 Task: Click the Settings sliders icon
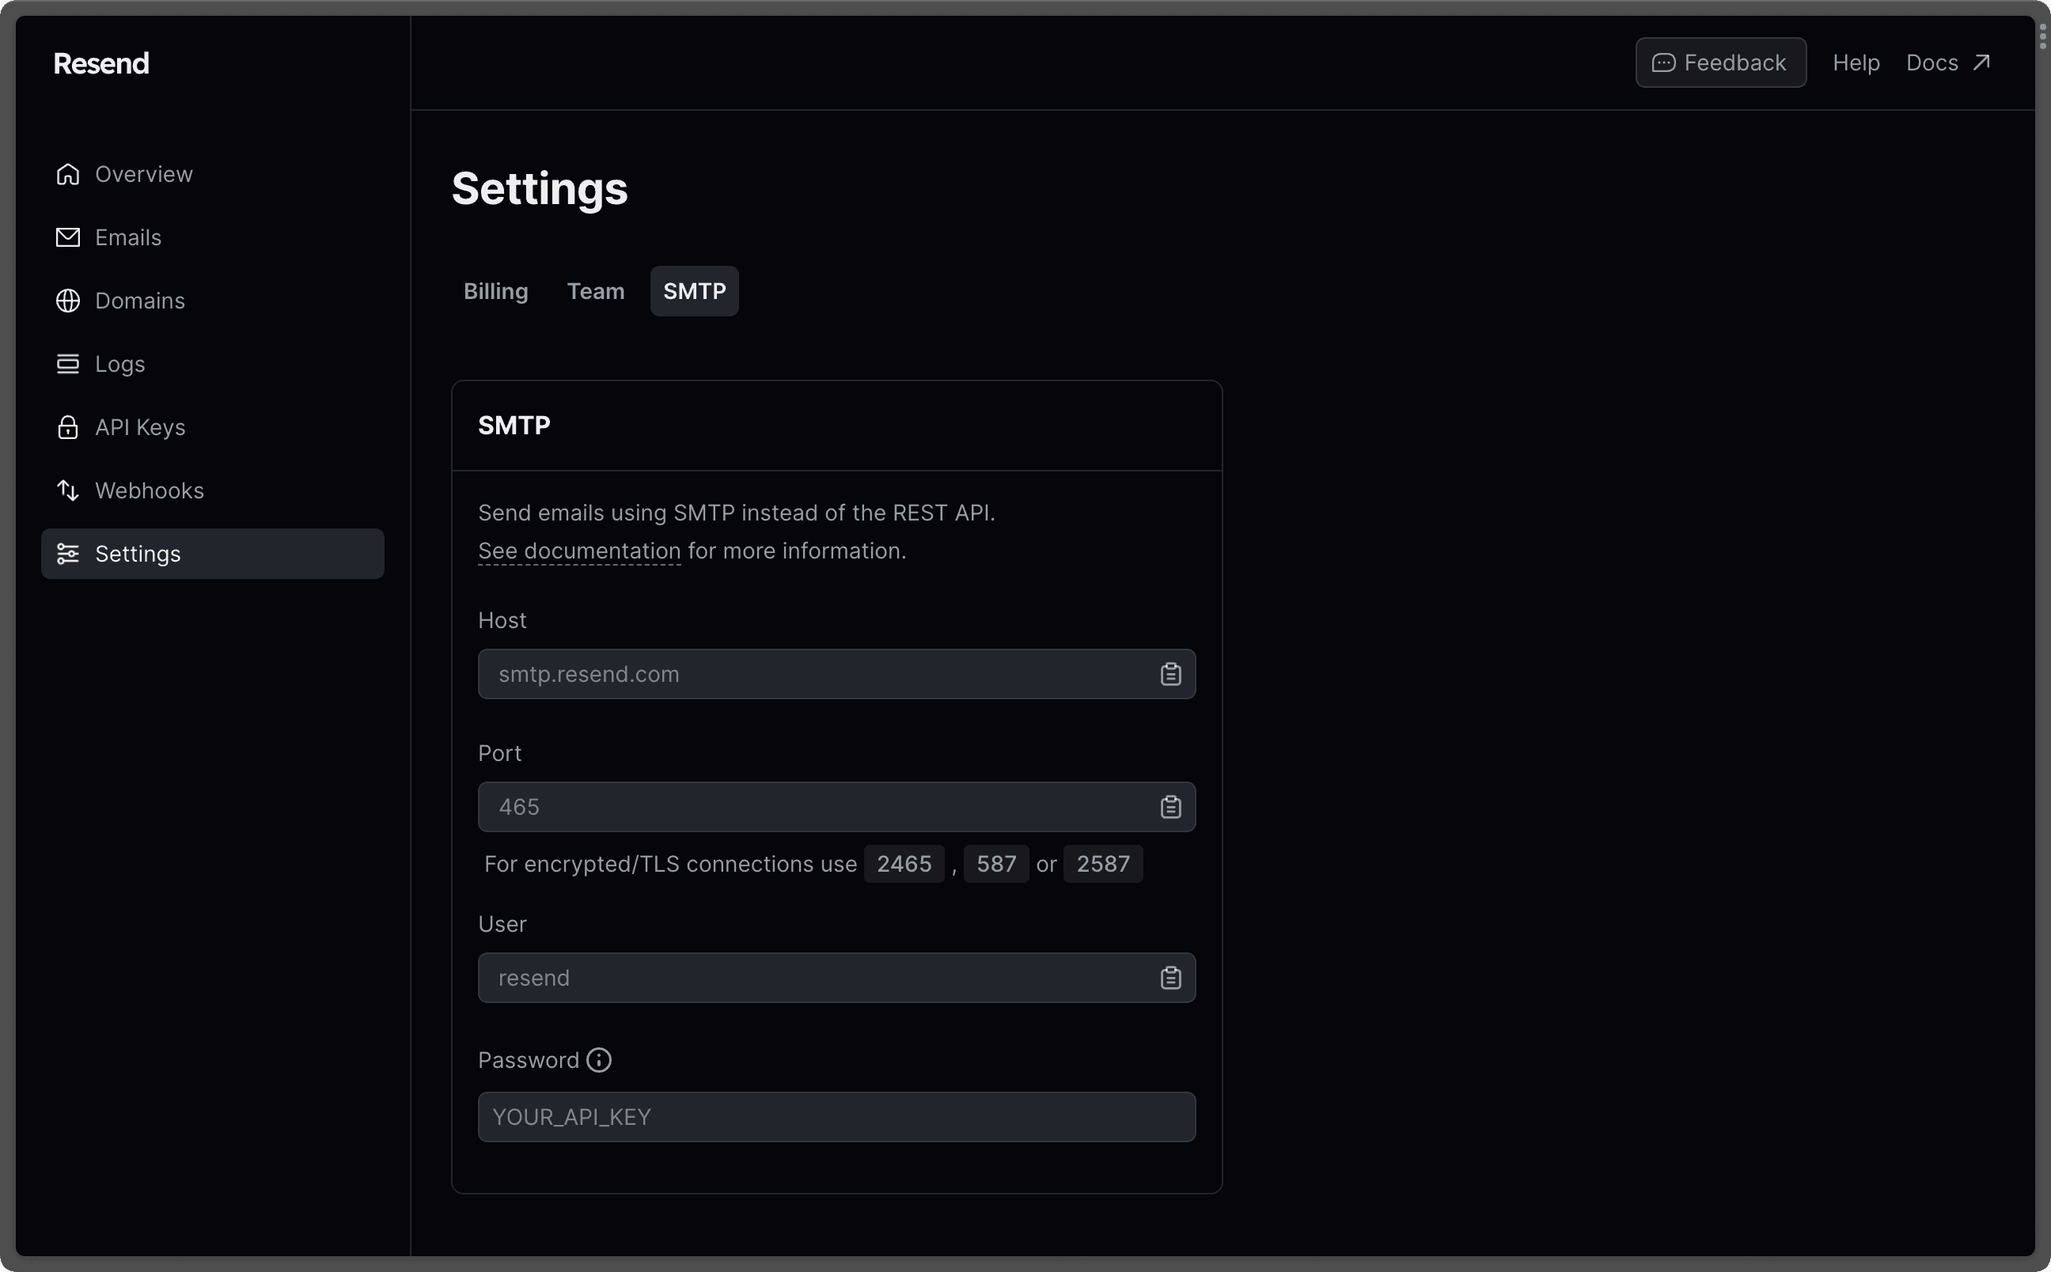(68, 554)
